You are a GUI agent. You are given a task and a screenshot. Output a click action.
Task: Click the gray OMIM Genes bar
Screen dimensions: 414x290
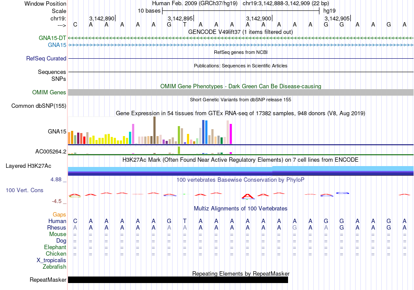(241, 92)
